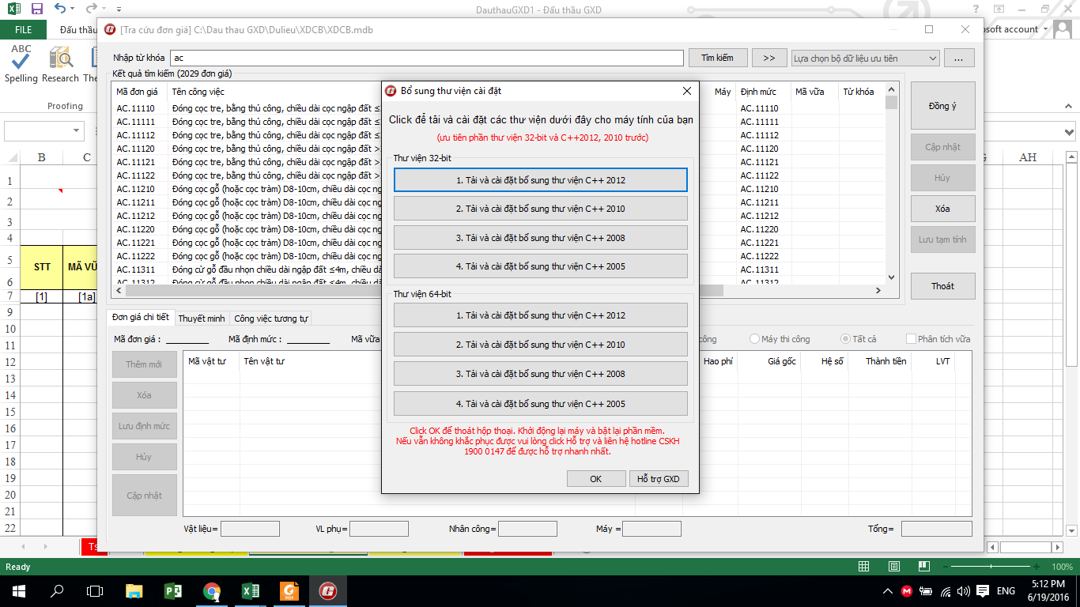Open Google Chrome from the taskbar
Image resolution: width=1080 pixels, height=607 pixels.
point(211,590)
